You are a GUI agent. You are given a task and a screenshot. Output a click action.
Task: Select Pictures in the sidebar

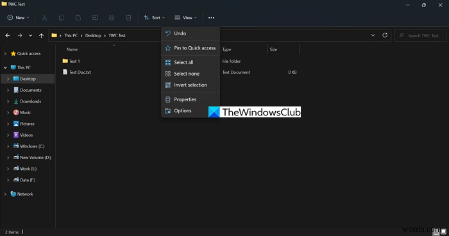(24, 124)
